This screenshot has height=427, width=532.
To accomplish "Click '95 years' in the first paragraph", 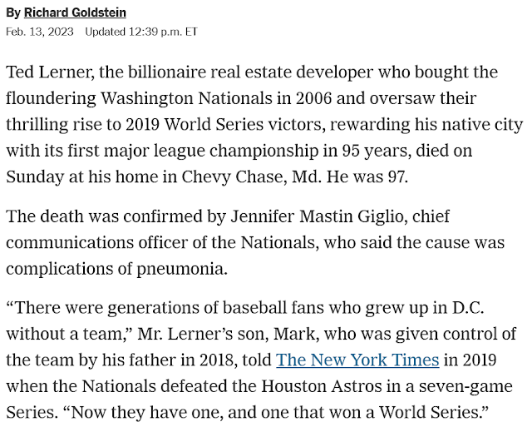I will (x=376, y=151).
